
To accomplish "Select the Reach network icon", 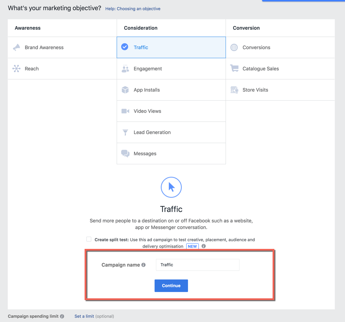I will coord(16,69).
